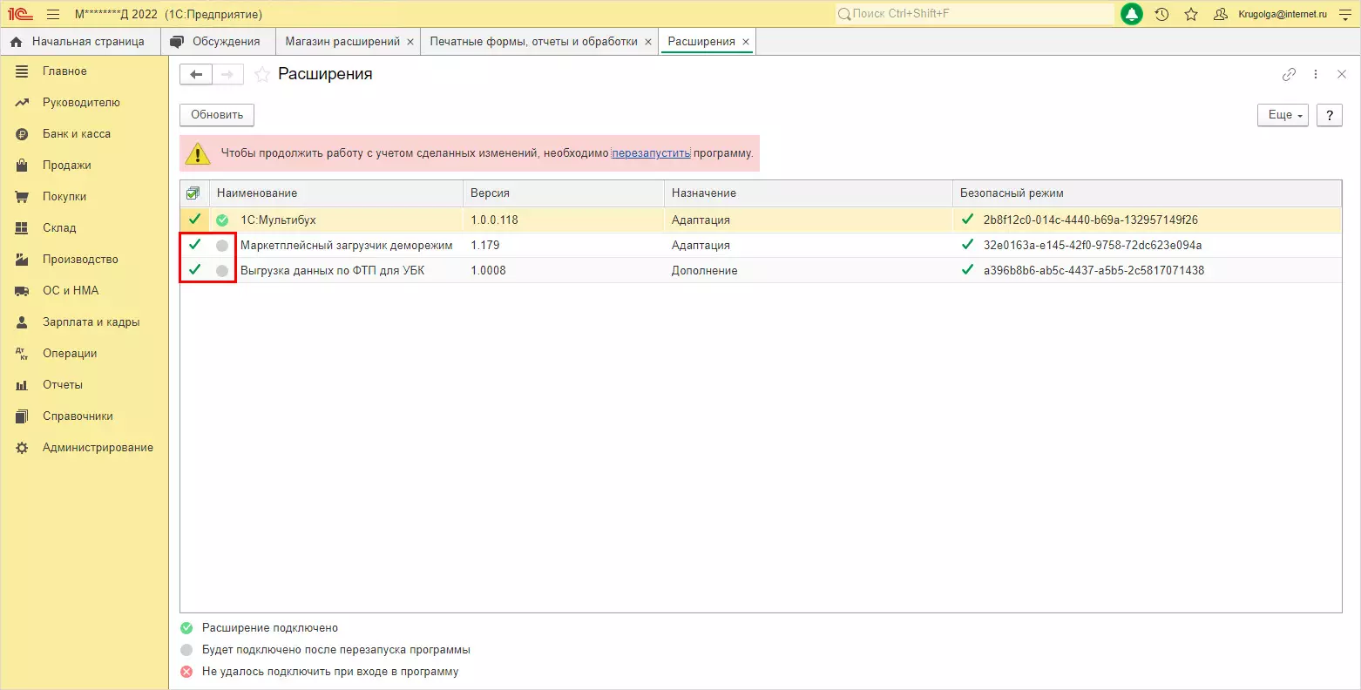The height and width of the screenshot is (690, 1361).
Task: Open the history clock icon
Action: pos(1161,14)
